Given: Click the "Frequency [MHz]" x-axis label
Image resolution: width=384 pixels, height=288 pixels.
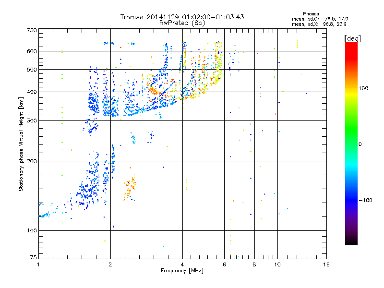Looking at the screenshot, I should click(182, 271).
